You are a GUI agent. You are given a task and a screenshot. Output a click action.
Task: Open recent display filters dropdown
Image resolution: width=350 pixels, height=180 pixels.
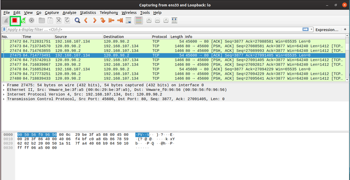311,29
